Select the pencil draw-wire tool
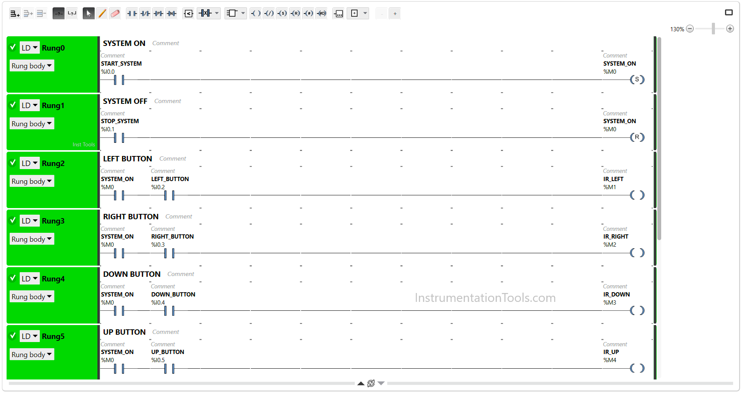The image size is (742, 393). [x=102, y=14]
